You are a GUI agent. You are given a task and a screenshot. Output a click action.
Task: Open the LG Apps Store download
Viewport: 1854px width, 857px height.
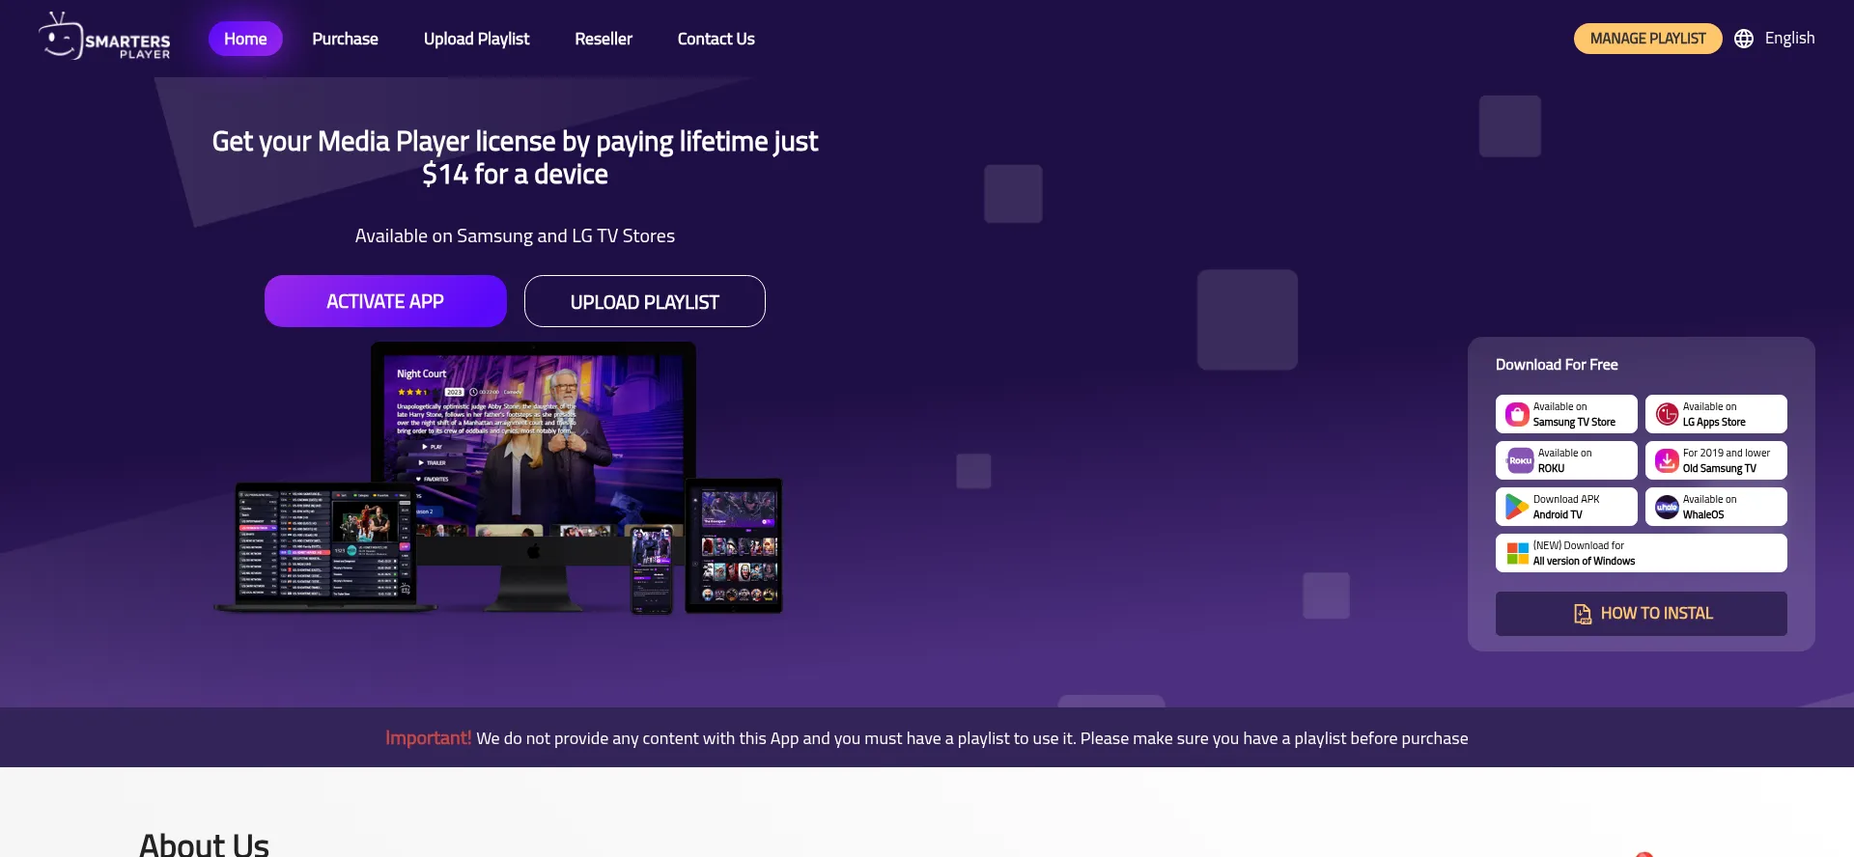(x=1715, y=414)
